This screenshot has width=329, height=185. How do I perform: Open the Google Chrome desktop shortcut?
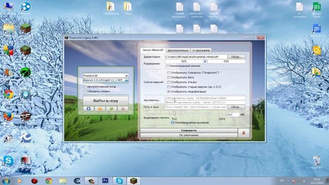point(9,95)
